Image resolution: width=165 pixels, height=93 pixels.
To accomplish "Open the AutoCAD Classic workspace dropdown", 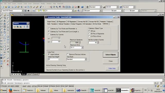I will click(23, 11).
